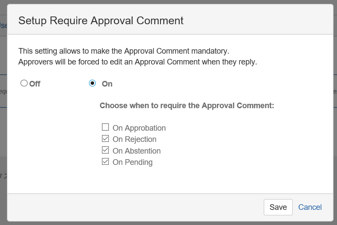This screenshot has width=337, height=225.
Task: Uncheck the On Rejection checkbox
Action: pyautogui.click(x=105, y=139)
